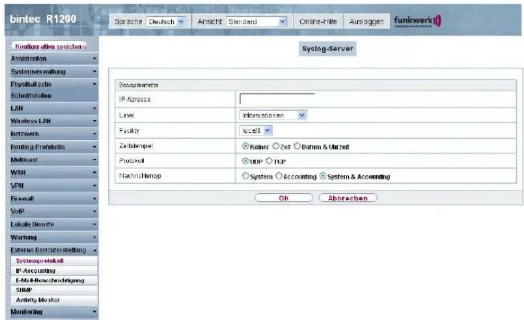Image resolution: width=524 pixels, height=320 pixels.
Task: Click Ausloggen to log out
Action: pos(367,22)
